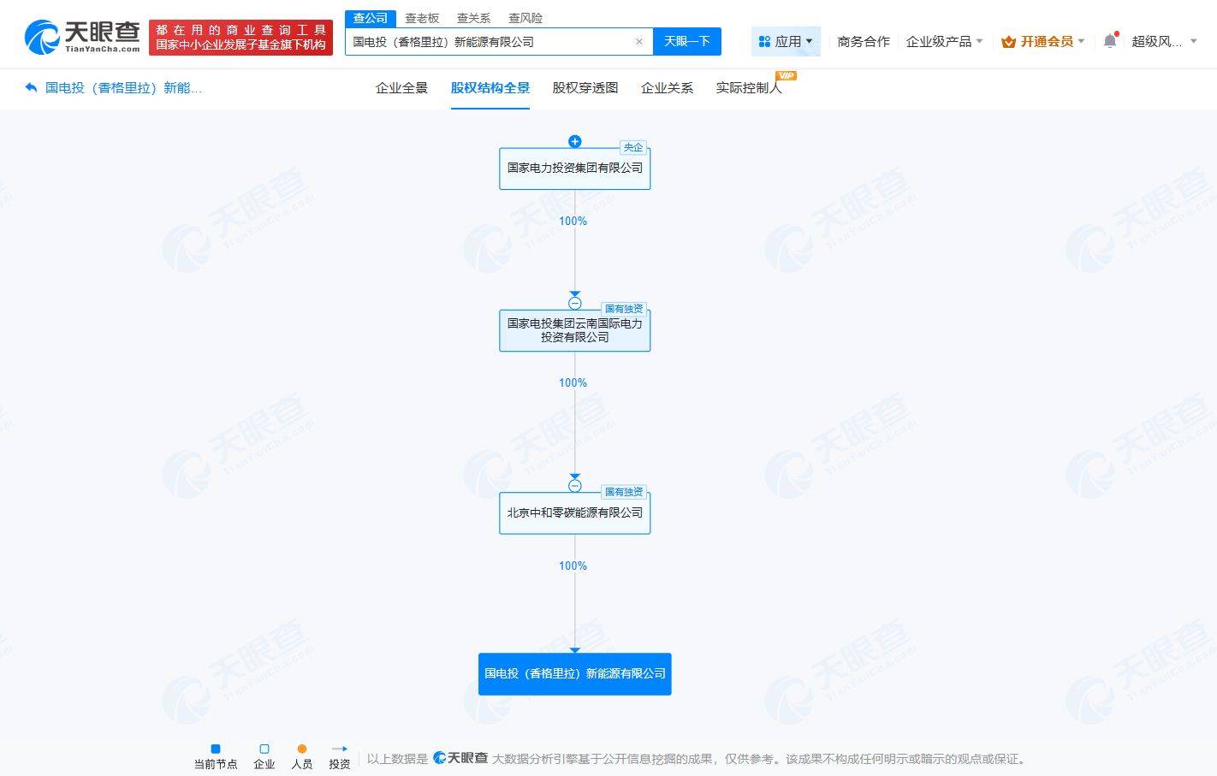
Task: Click the 当前节点 legend square icon
Action: coord(216,749)
